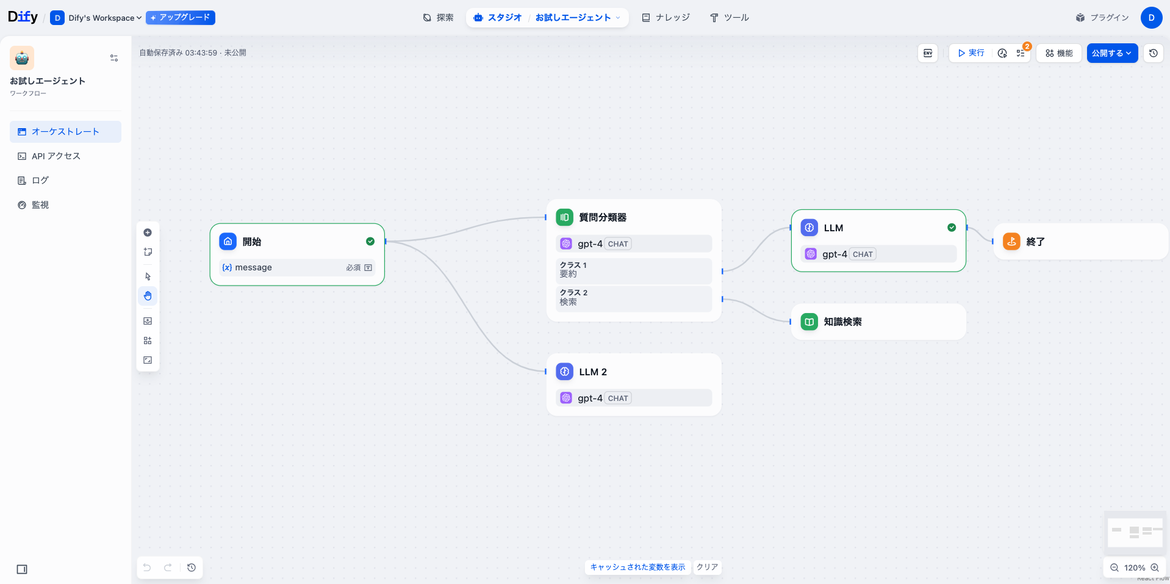
Task: Select the hand tool in the canvas toolbar
Action: point(147,296)
